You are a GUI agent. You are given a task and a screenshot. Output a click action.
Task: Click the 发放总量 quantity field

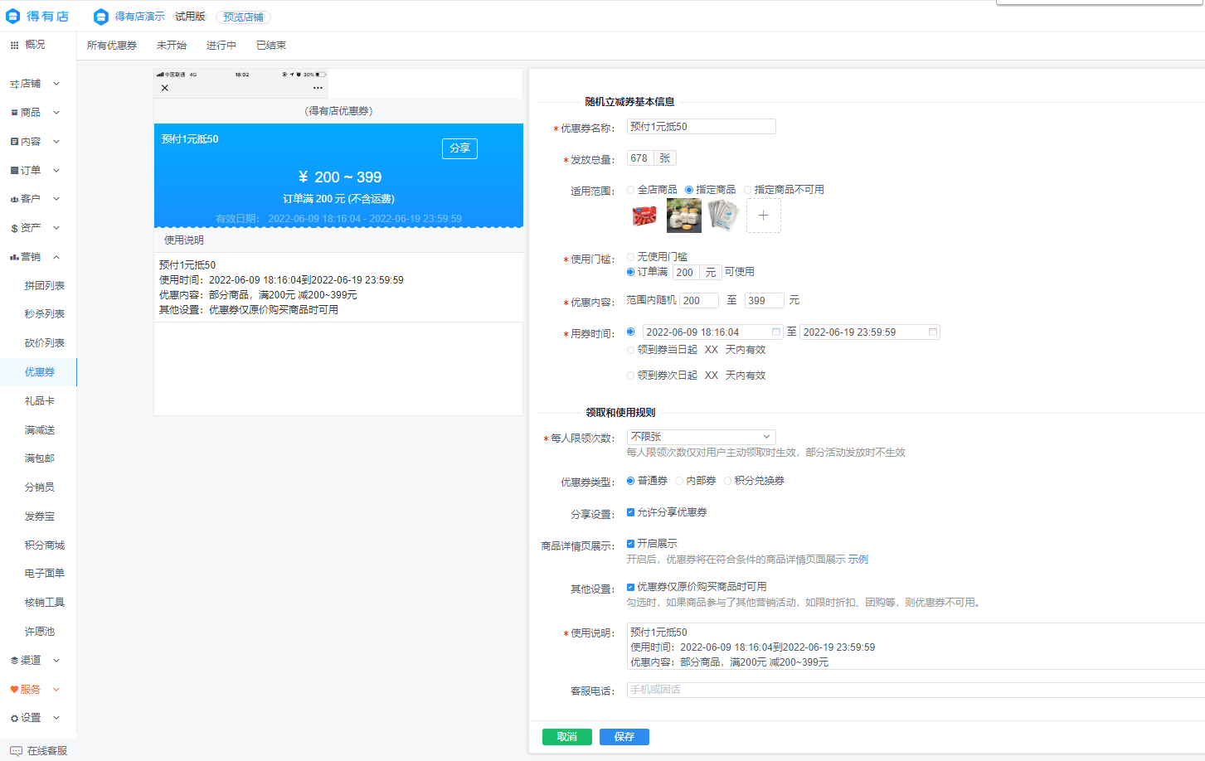click(x=640, y=158)
